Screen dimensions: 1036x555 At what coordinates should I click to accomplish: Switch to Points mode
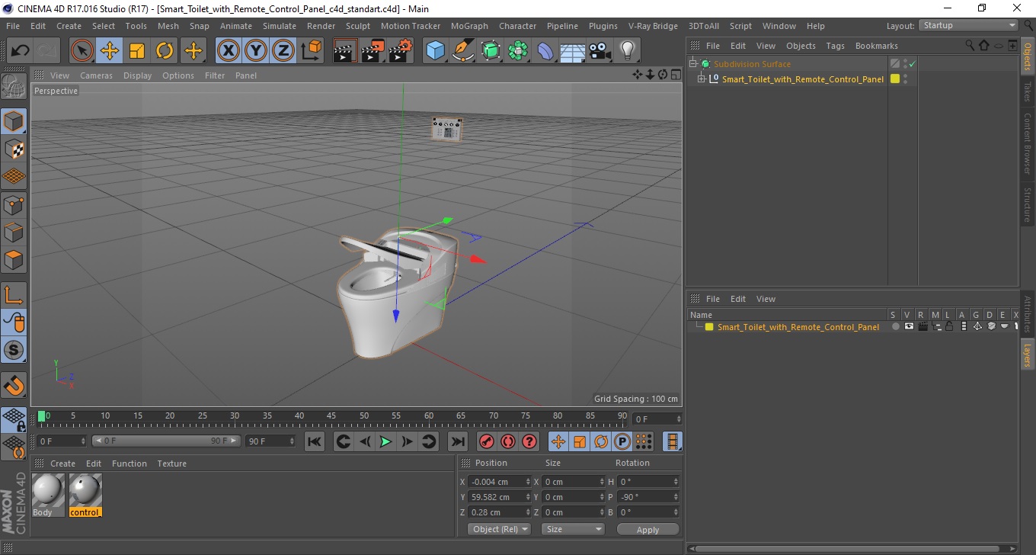coord(14,204)
